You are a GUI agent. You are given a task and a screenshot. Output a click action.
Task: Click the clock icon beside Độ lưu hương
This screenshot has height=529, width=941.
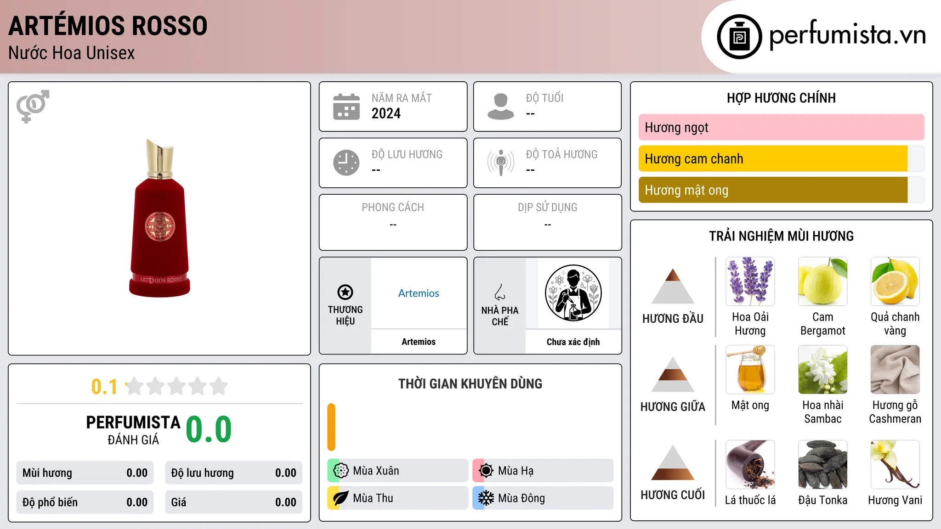tap(346, 163)
